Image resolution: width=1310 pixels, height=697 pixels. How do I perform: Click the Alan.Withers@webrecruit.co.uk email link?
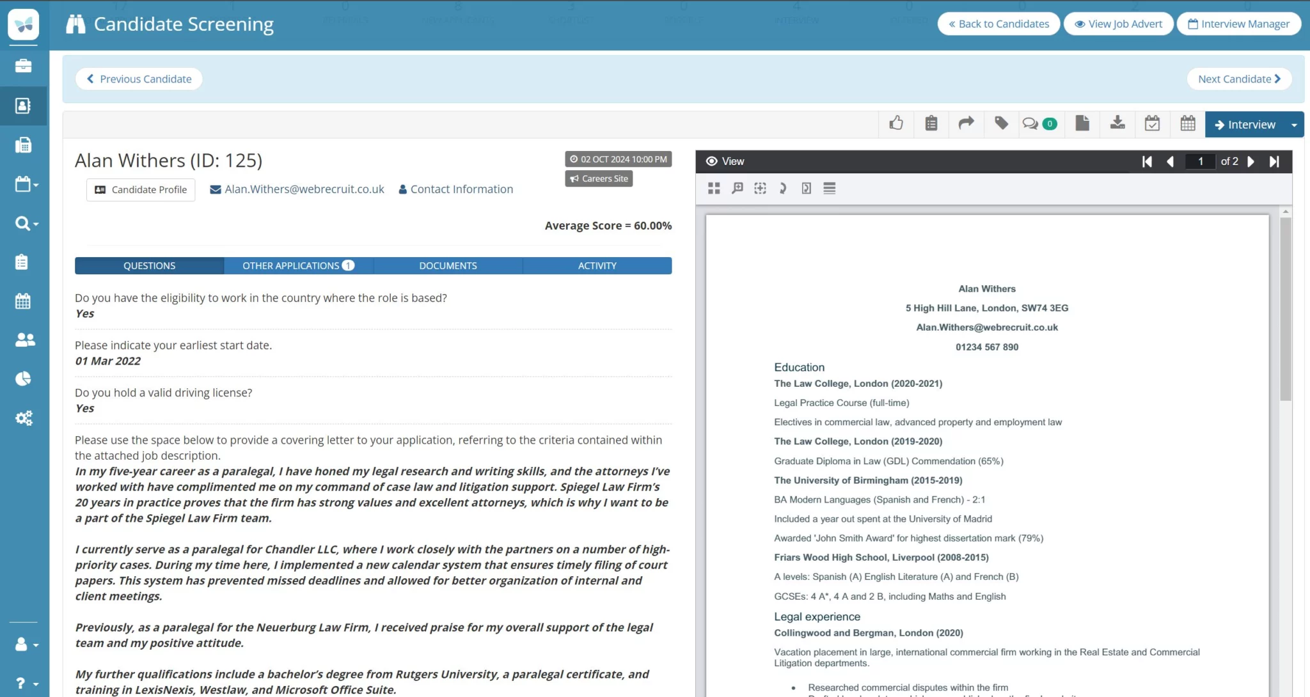click(304, 189)
